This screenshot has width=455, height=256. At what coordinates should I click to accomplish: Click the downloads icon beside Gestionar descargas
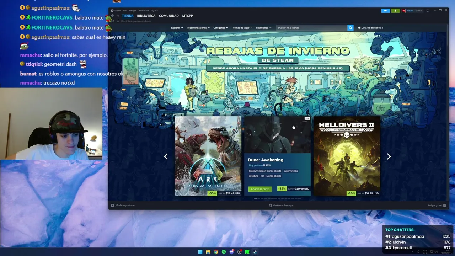(x=270, y=205)
